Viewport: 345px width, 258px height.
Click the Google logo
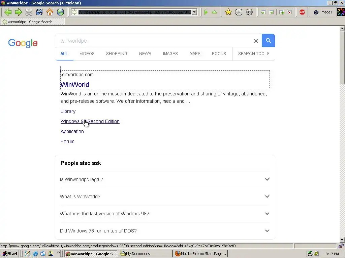point(23,43)
